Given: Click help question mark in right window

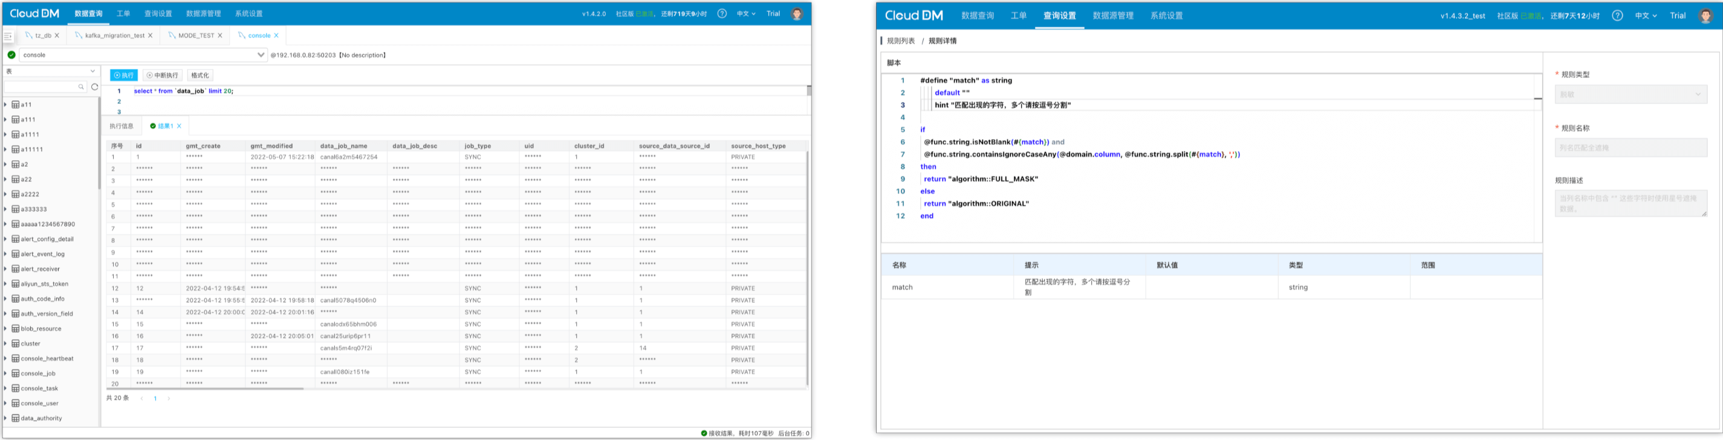Looking at the screenshot, I should pyautogui.click(x=1617, y=15).
